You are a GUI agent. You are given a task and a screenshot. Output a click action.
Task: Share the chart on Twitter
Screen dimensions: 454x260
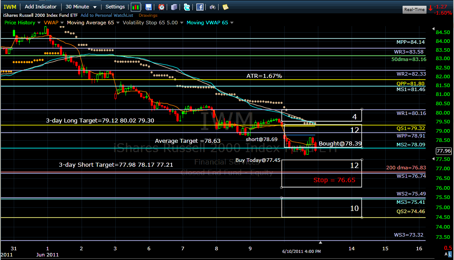click(187, 7)
